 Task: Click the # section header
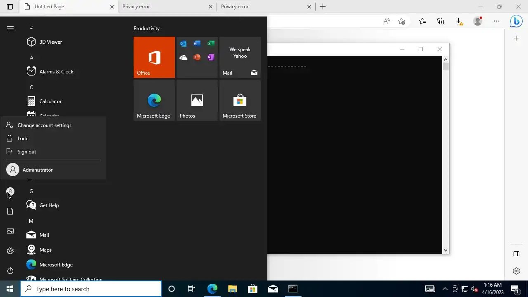(x=31, y=28)
